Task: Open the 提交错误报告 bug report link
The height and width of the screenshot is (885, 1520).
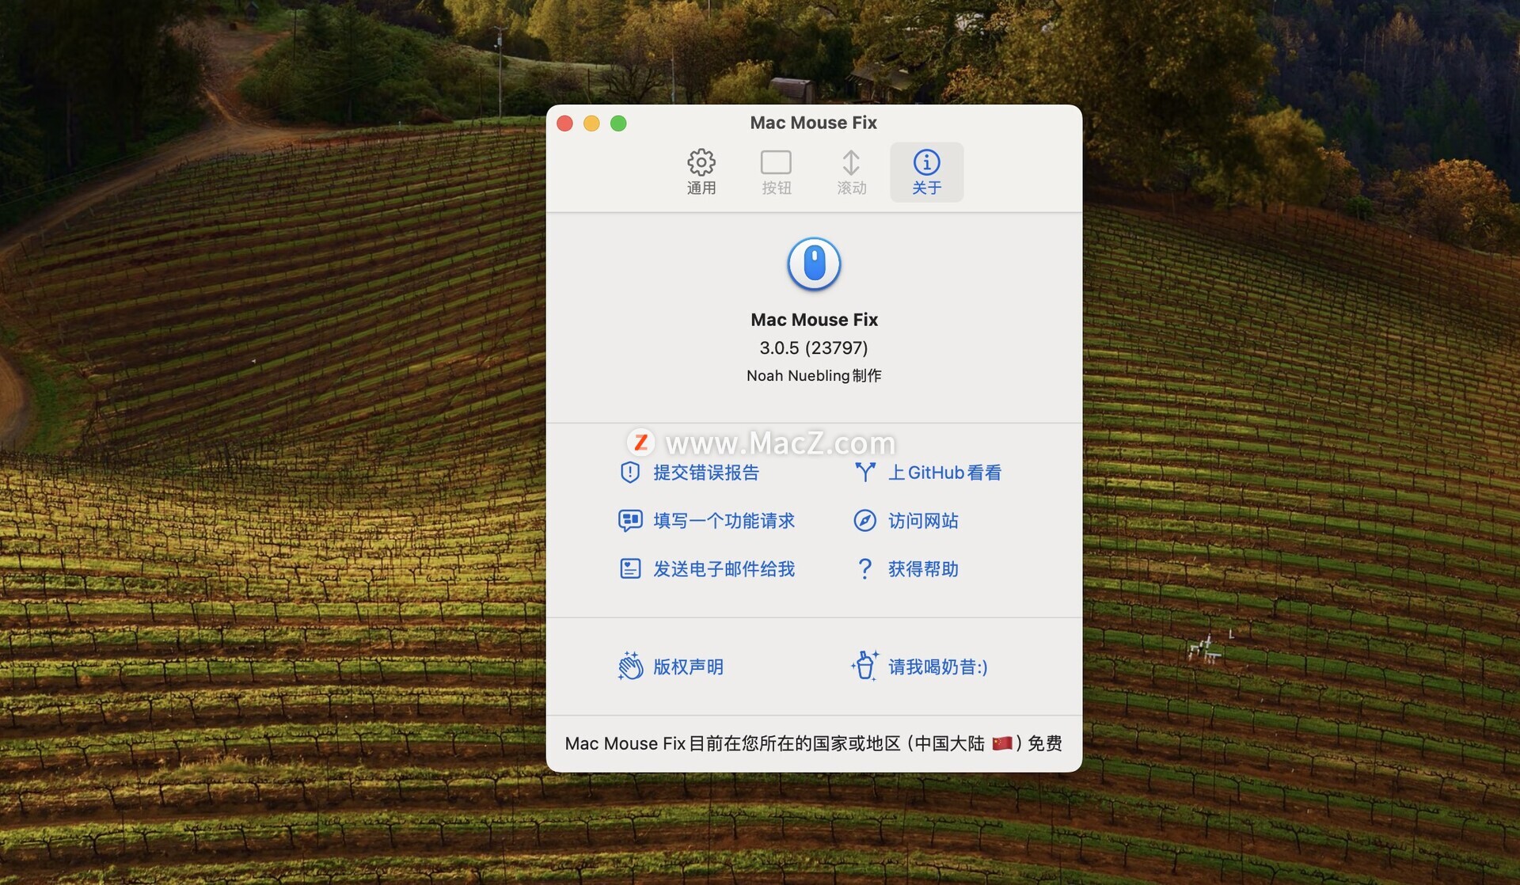Action: pyautogui.click(x=706, y=473)
